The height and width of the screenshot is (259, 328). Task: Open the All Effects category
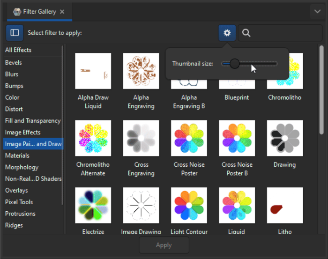point(18,50)
